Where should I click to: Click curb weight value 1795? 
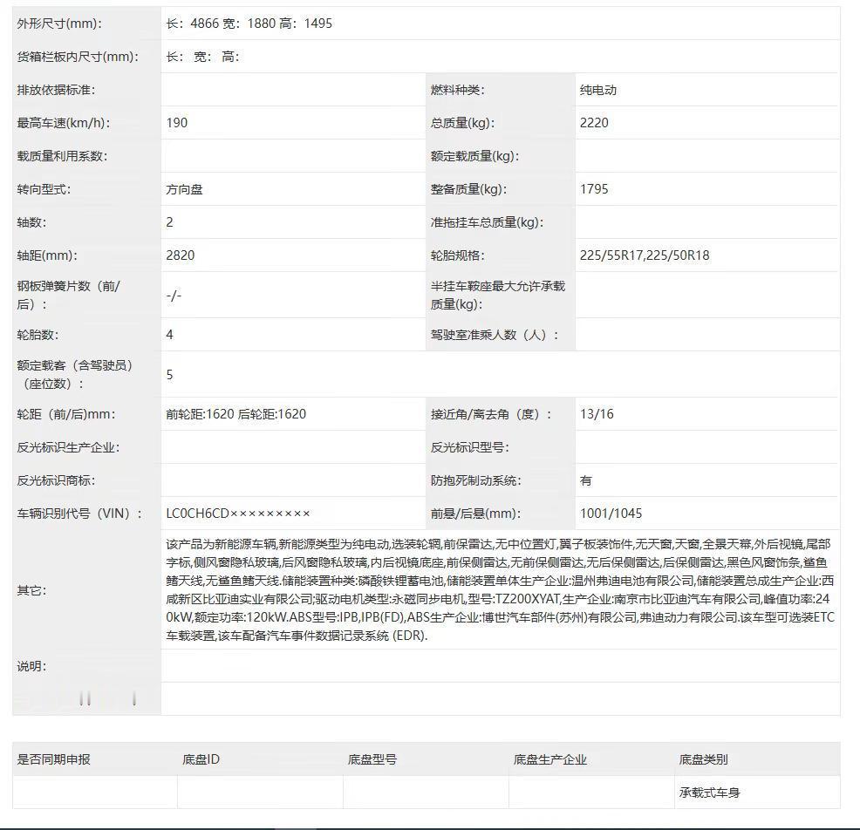pyautogui.click(x=594, y=189)
